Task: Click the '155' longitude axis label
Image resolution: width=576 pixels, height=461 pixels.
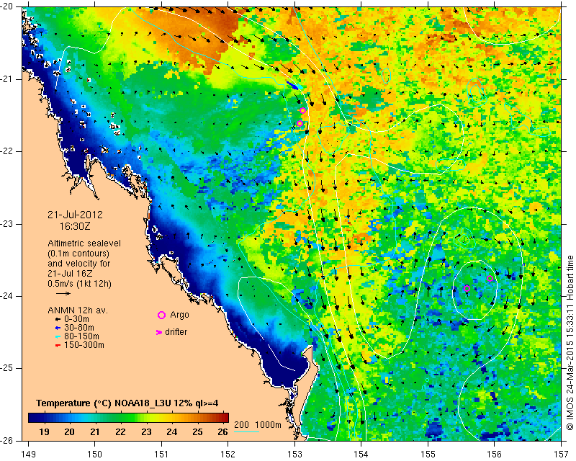Action: [428, 455]
